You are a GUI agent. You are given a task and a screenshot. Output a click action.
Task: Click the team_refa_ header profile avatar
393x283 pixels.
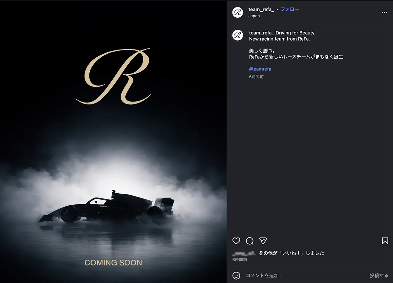(x=237, y=12)
